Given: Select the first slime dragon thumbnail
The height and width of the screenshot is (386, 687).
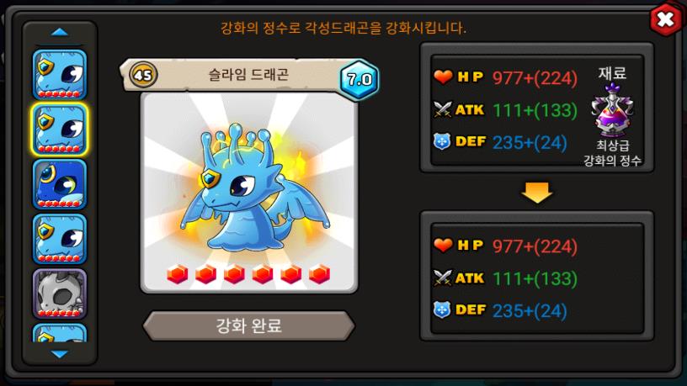Looking at the screenshot, I should click(60, 74).
